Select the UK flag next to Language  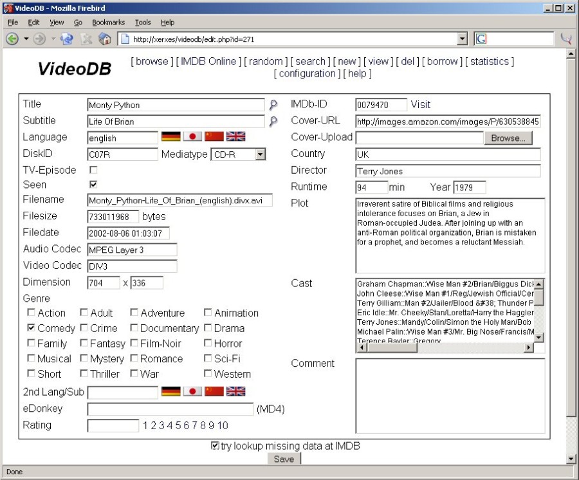pyautogui.click(x=235, y=136)
